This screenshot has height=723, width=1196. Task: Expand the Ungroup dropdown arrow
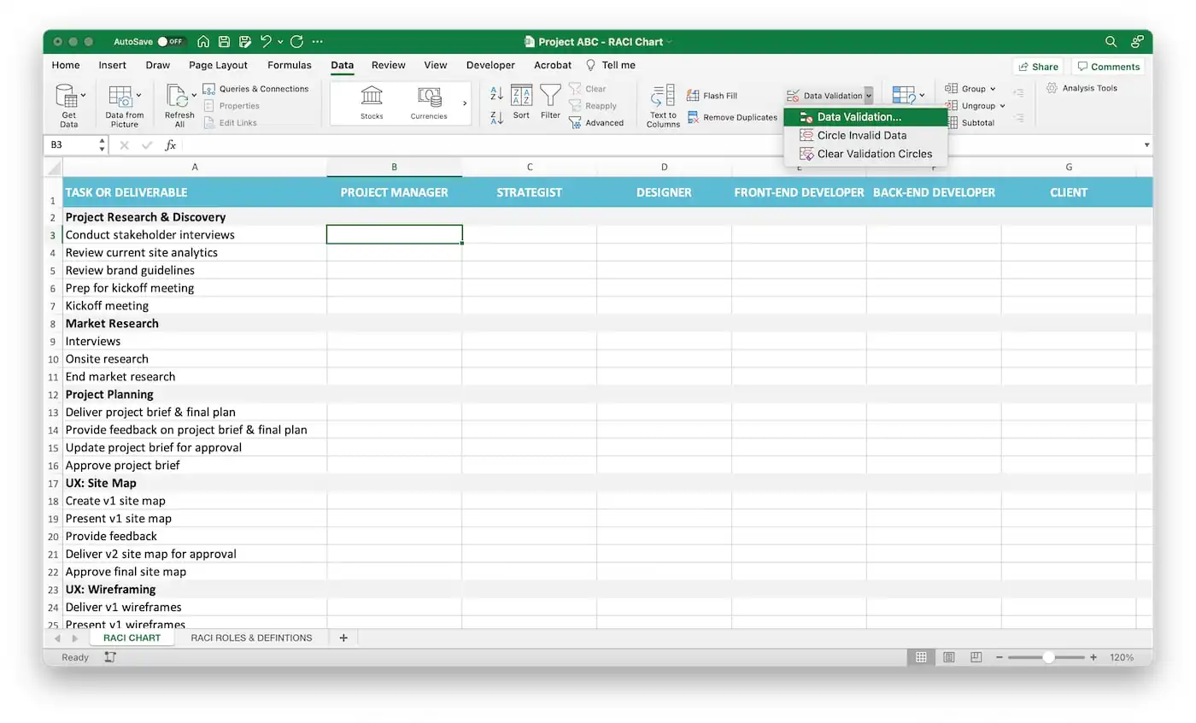pyautogui.click(x=1002, y=106)
